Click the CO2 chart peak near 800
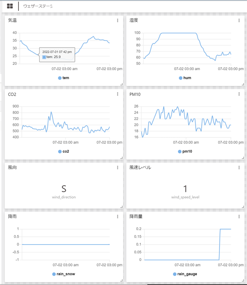This screenshot has width=247, height=285. click(51, 112)
